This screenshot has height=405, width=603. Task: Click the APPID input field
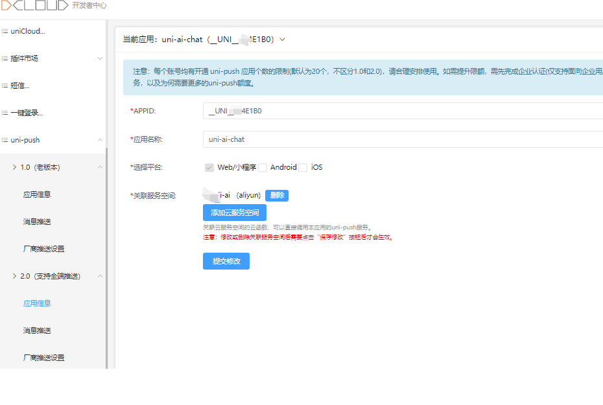(403, 111)
